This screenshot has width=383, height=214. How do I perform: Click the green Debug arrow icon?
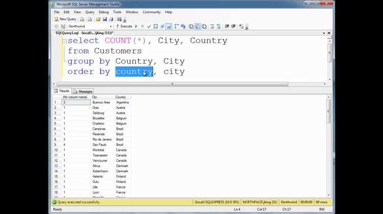(136, 26)
